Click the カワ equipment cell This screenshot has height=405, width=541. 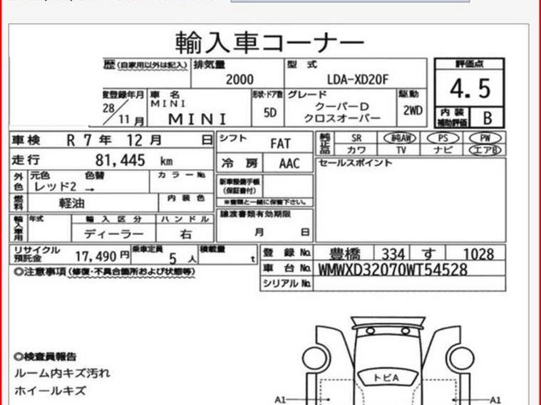(x=356, y=150)
